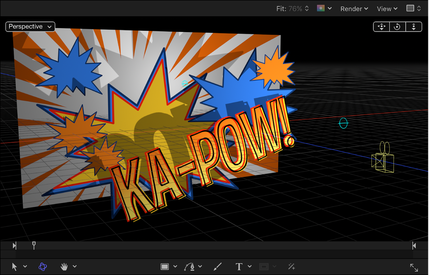Open the View menu
The height and width of the screenshot is (275, 429).
click(387, 8)
